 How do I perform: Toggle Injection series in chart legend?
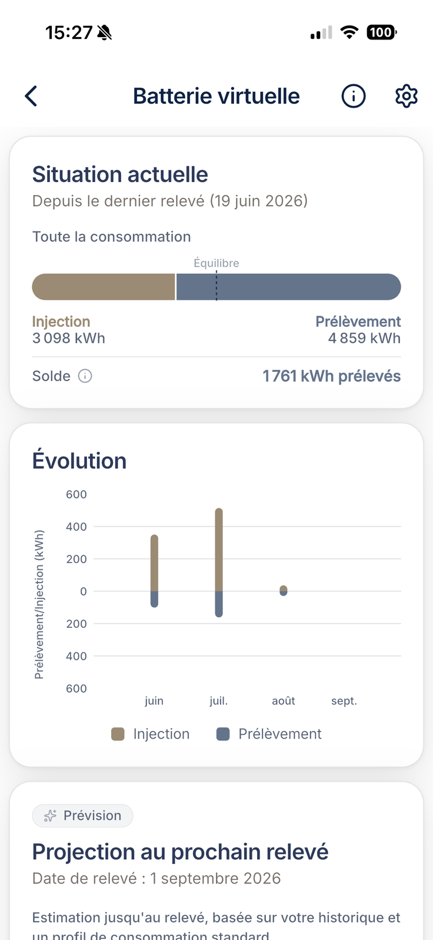pos(151,734)
